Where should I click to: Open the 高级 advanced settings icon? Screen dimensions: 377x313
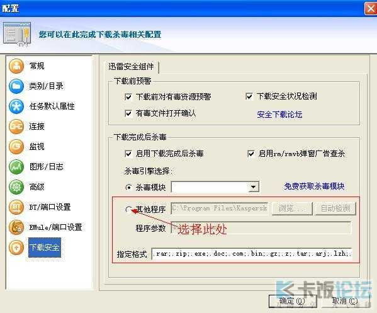click(x=16, y=187)
